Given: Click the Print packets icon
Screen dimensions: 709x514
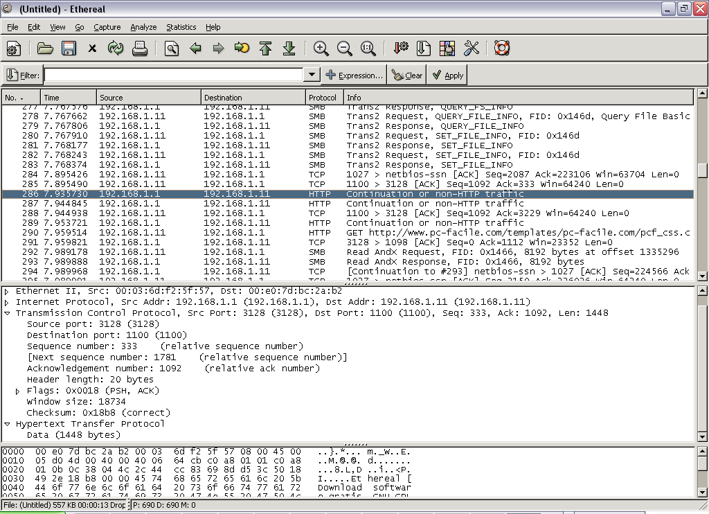Looking at the screenshot, I should 140,48.
